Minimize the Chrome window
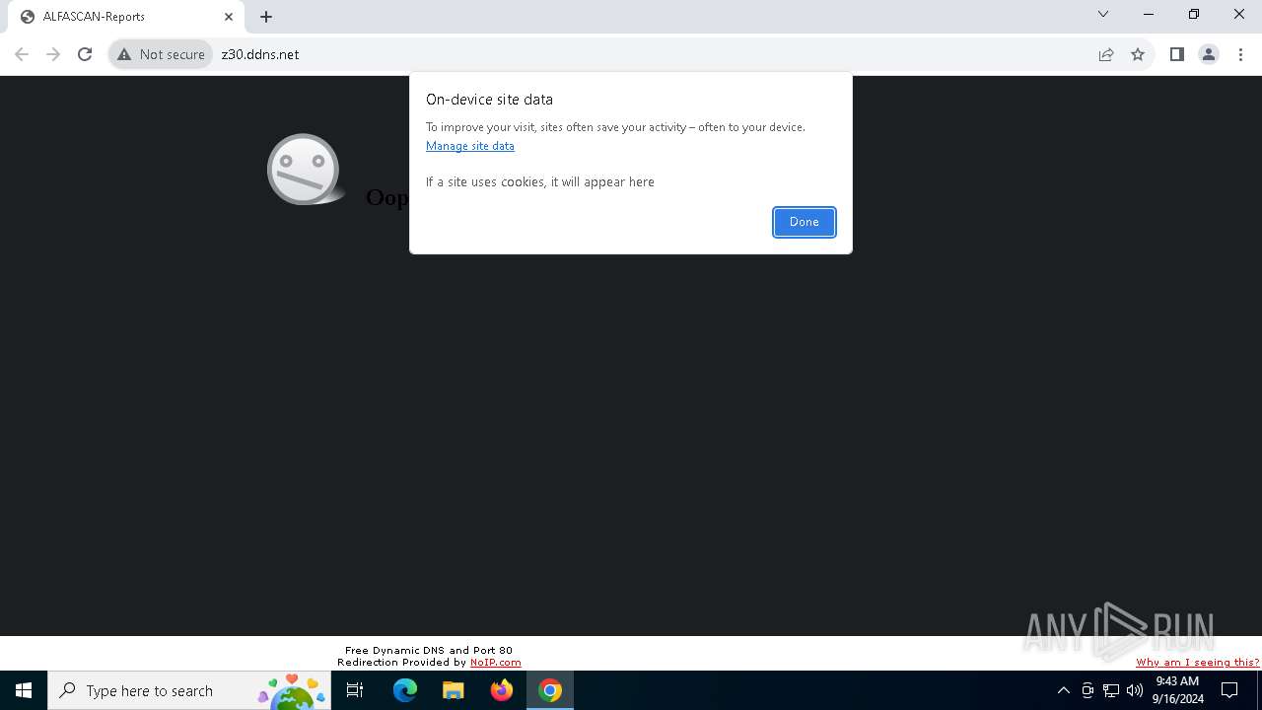The width and height of the screenshot is (1262, 710). (x=1149, y=14)
